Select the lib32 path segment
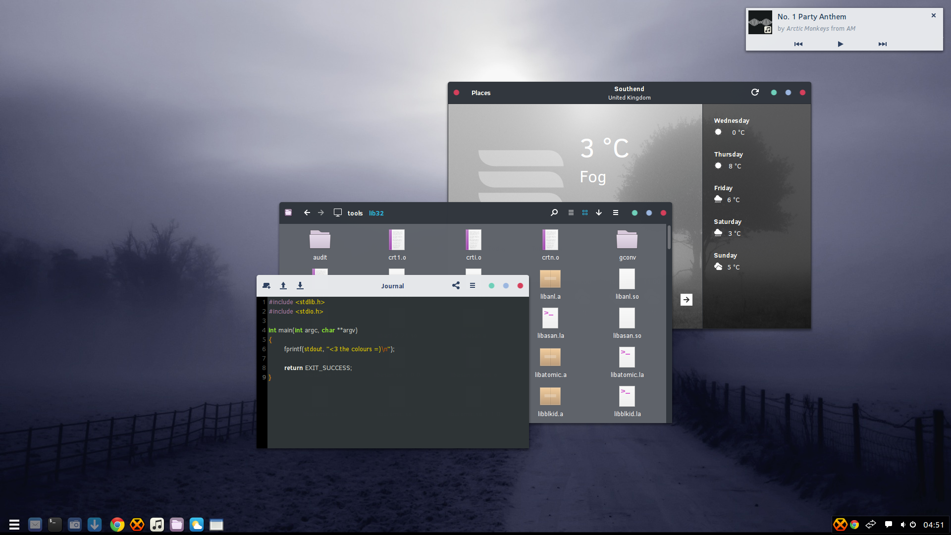This screenshot has height=535, width=951. (x=376, y=213)
